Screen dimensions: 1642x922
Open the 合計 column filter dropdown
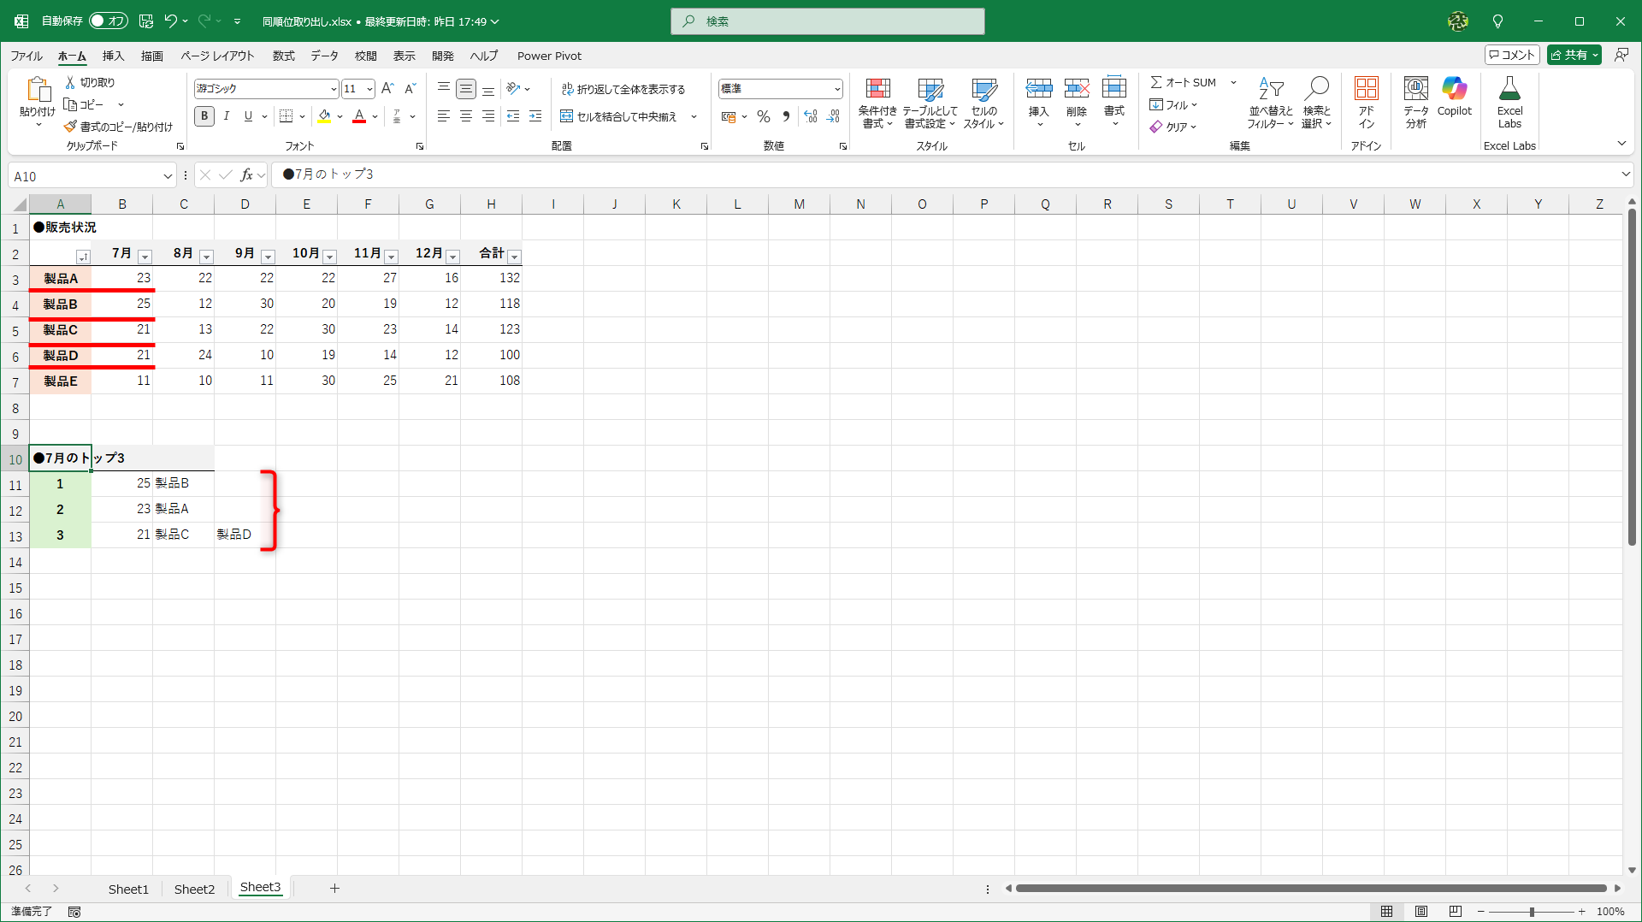(x=514, y=257)
